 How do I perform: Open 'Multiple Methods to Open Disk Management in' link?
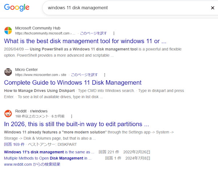coord(48,158)
